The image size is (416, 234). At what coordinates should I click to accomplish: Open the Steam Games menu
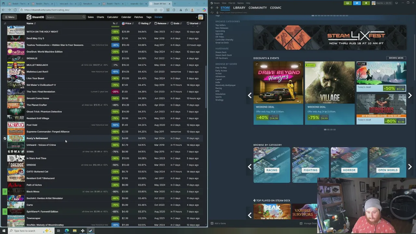coord(240,3)
